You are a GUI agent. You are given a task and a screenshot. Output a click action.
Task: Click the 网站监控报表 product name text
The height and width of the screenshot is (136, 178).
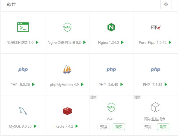click(155, 119)
